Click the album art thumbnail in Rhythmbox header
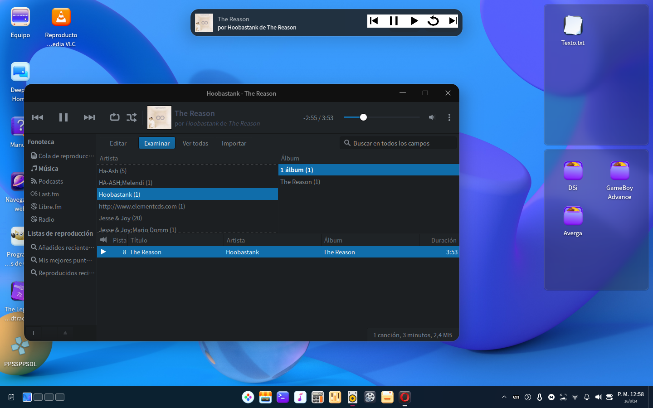 pos(160,117)
